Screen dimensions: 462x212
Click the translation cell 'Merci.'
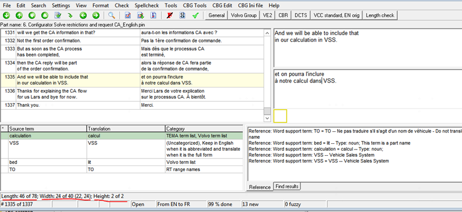coord(202,105)
